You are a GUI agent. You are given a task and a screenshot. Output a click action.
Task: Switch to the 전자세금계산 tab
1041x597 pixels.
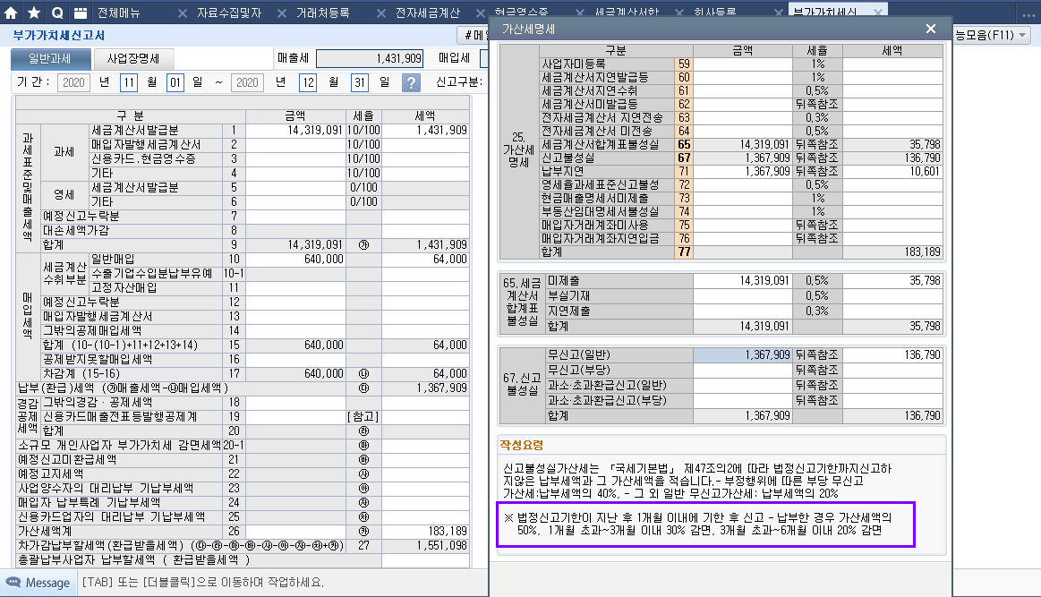pyautogui.click(x=428, y=13)
